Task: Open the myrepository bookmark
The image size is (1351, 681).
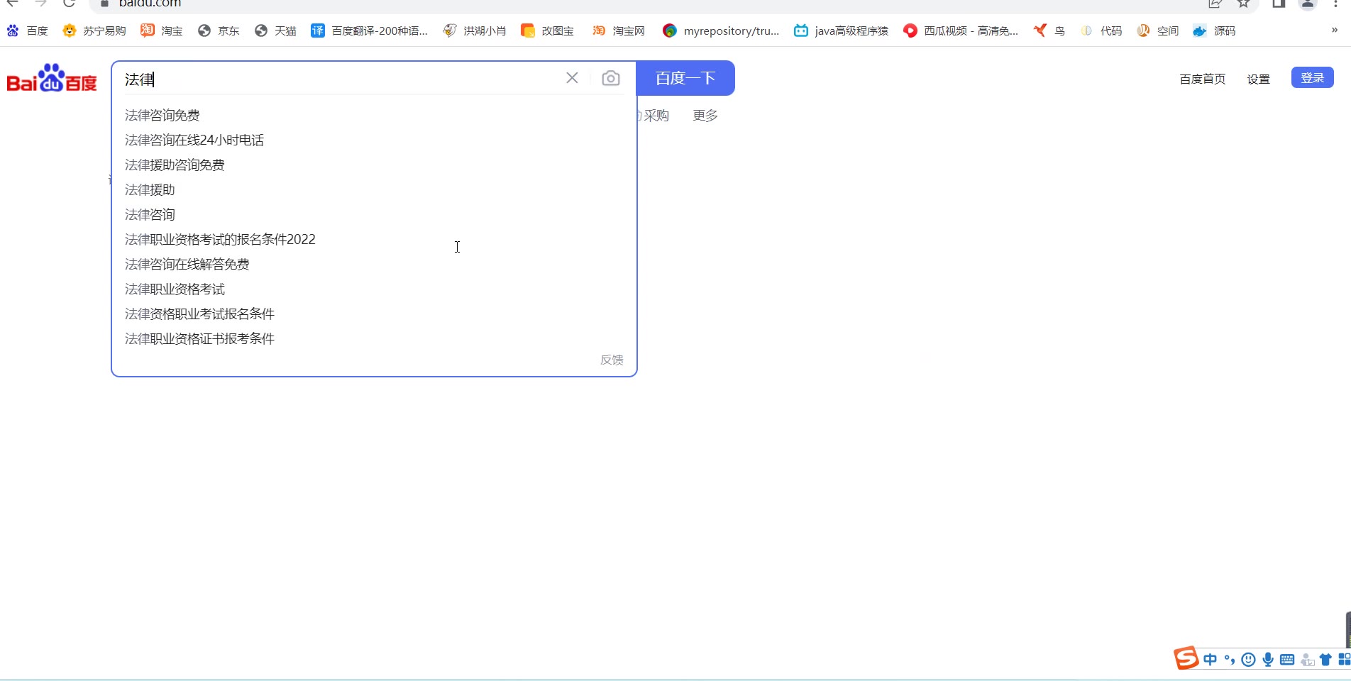Action: 720,31
